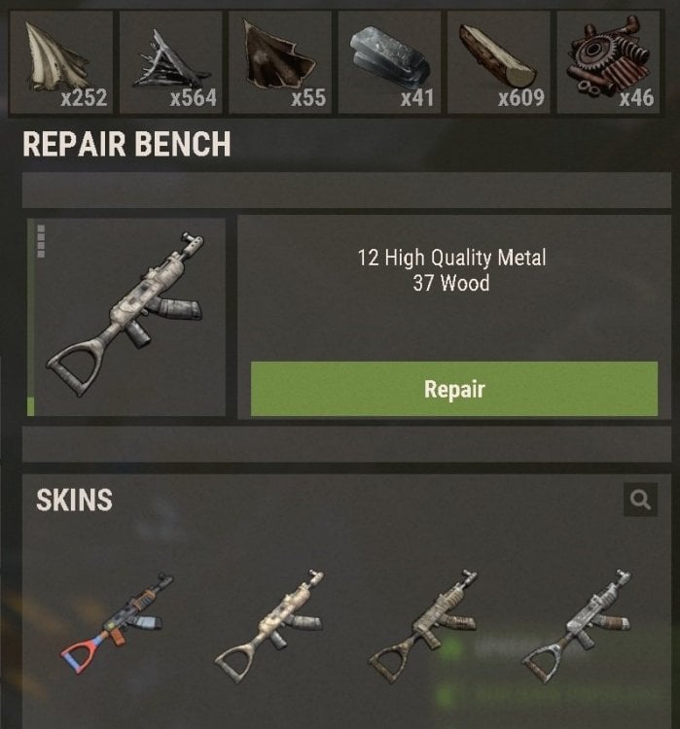Choose the beige camo rifle skin
The image size is (680, 729).
269,625
